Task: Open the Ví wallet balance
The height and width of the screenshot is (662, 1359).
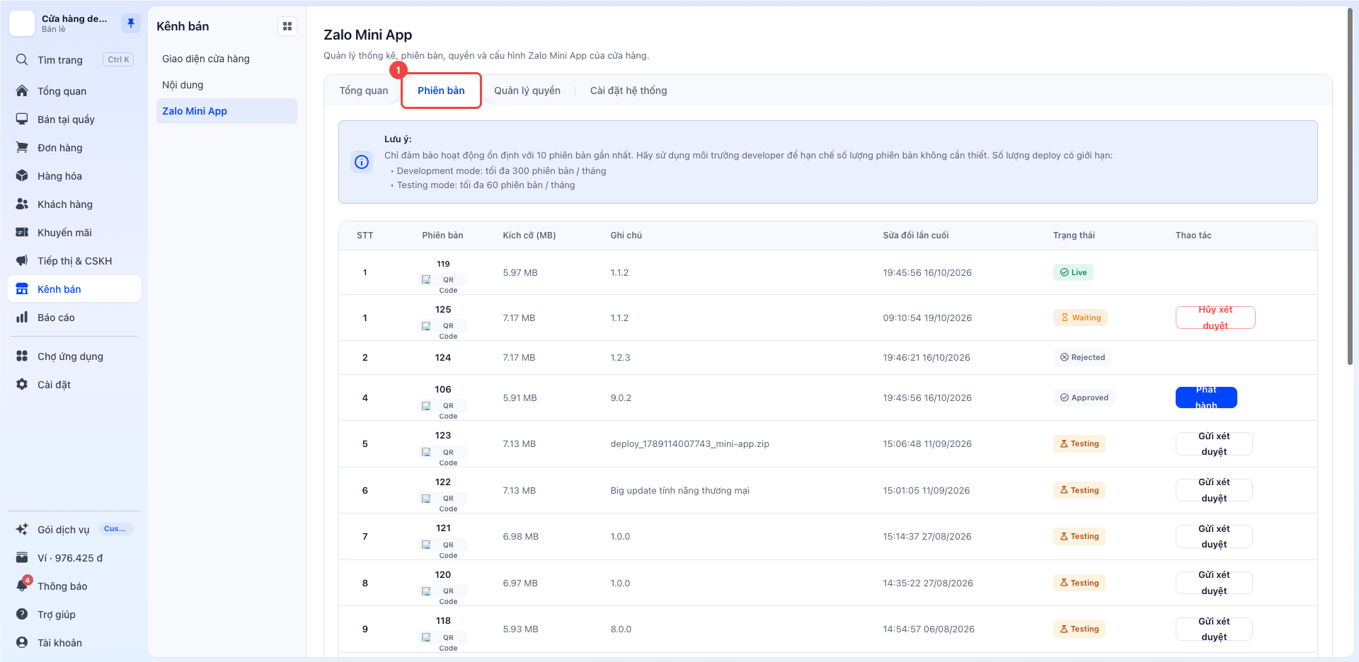Action: pyautogui.click(x=74, y=558)
